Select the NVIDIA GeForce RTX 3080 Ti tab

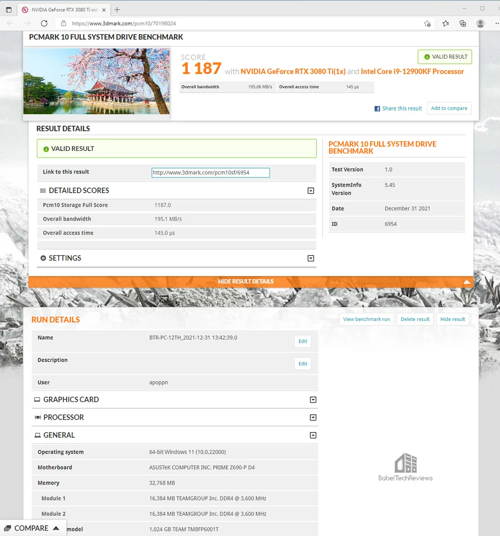pos(64,10)
